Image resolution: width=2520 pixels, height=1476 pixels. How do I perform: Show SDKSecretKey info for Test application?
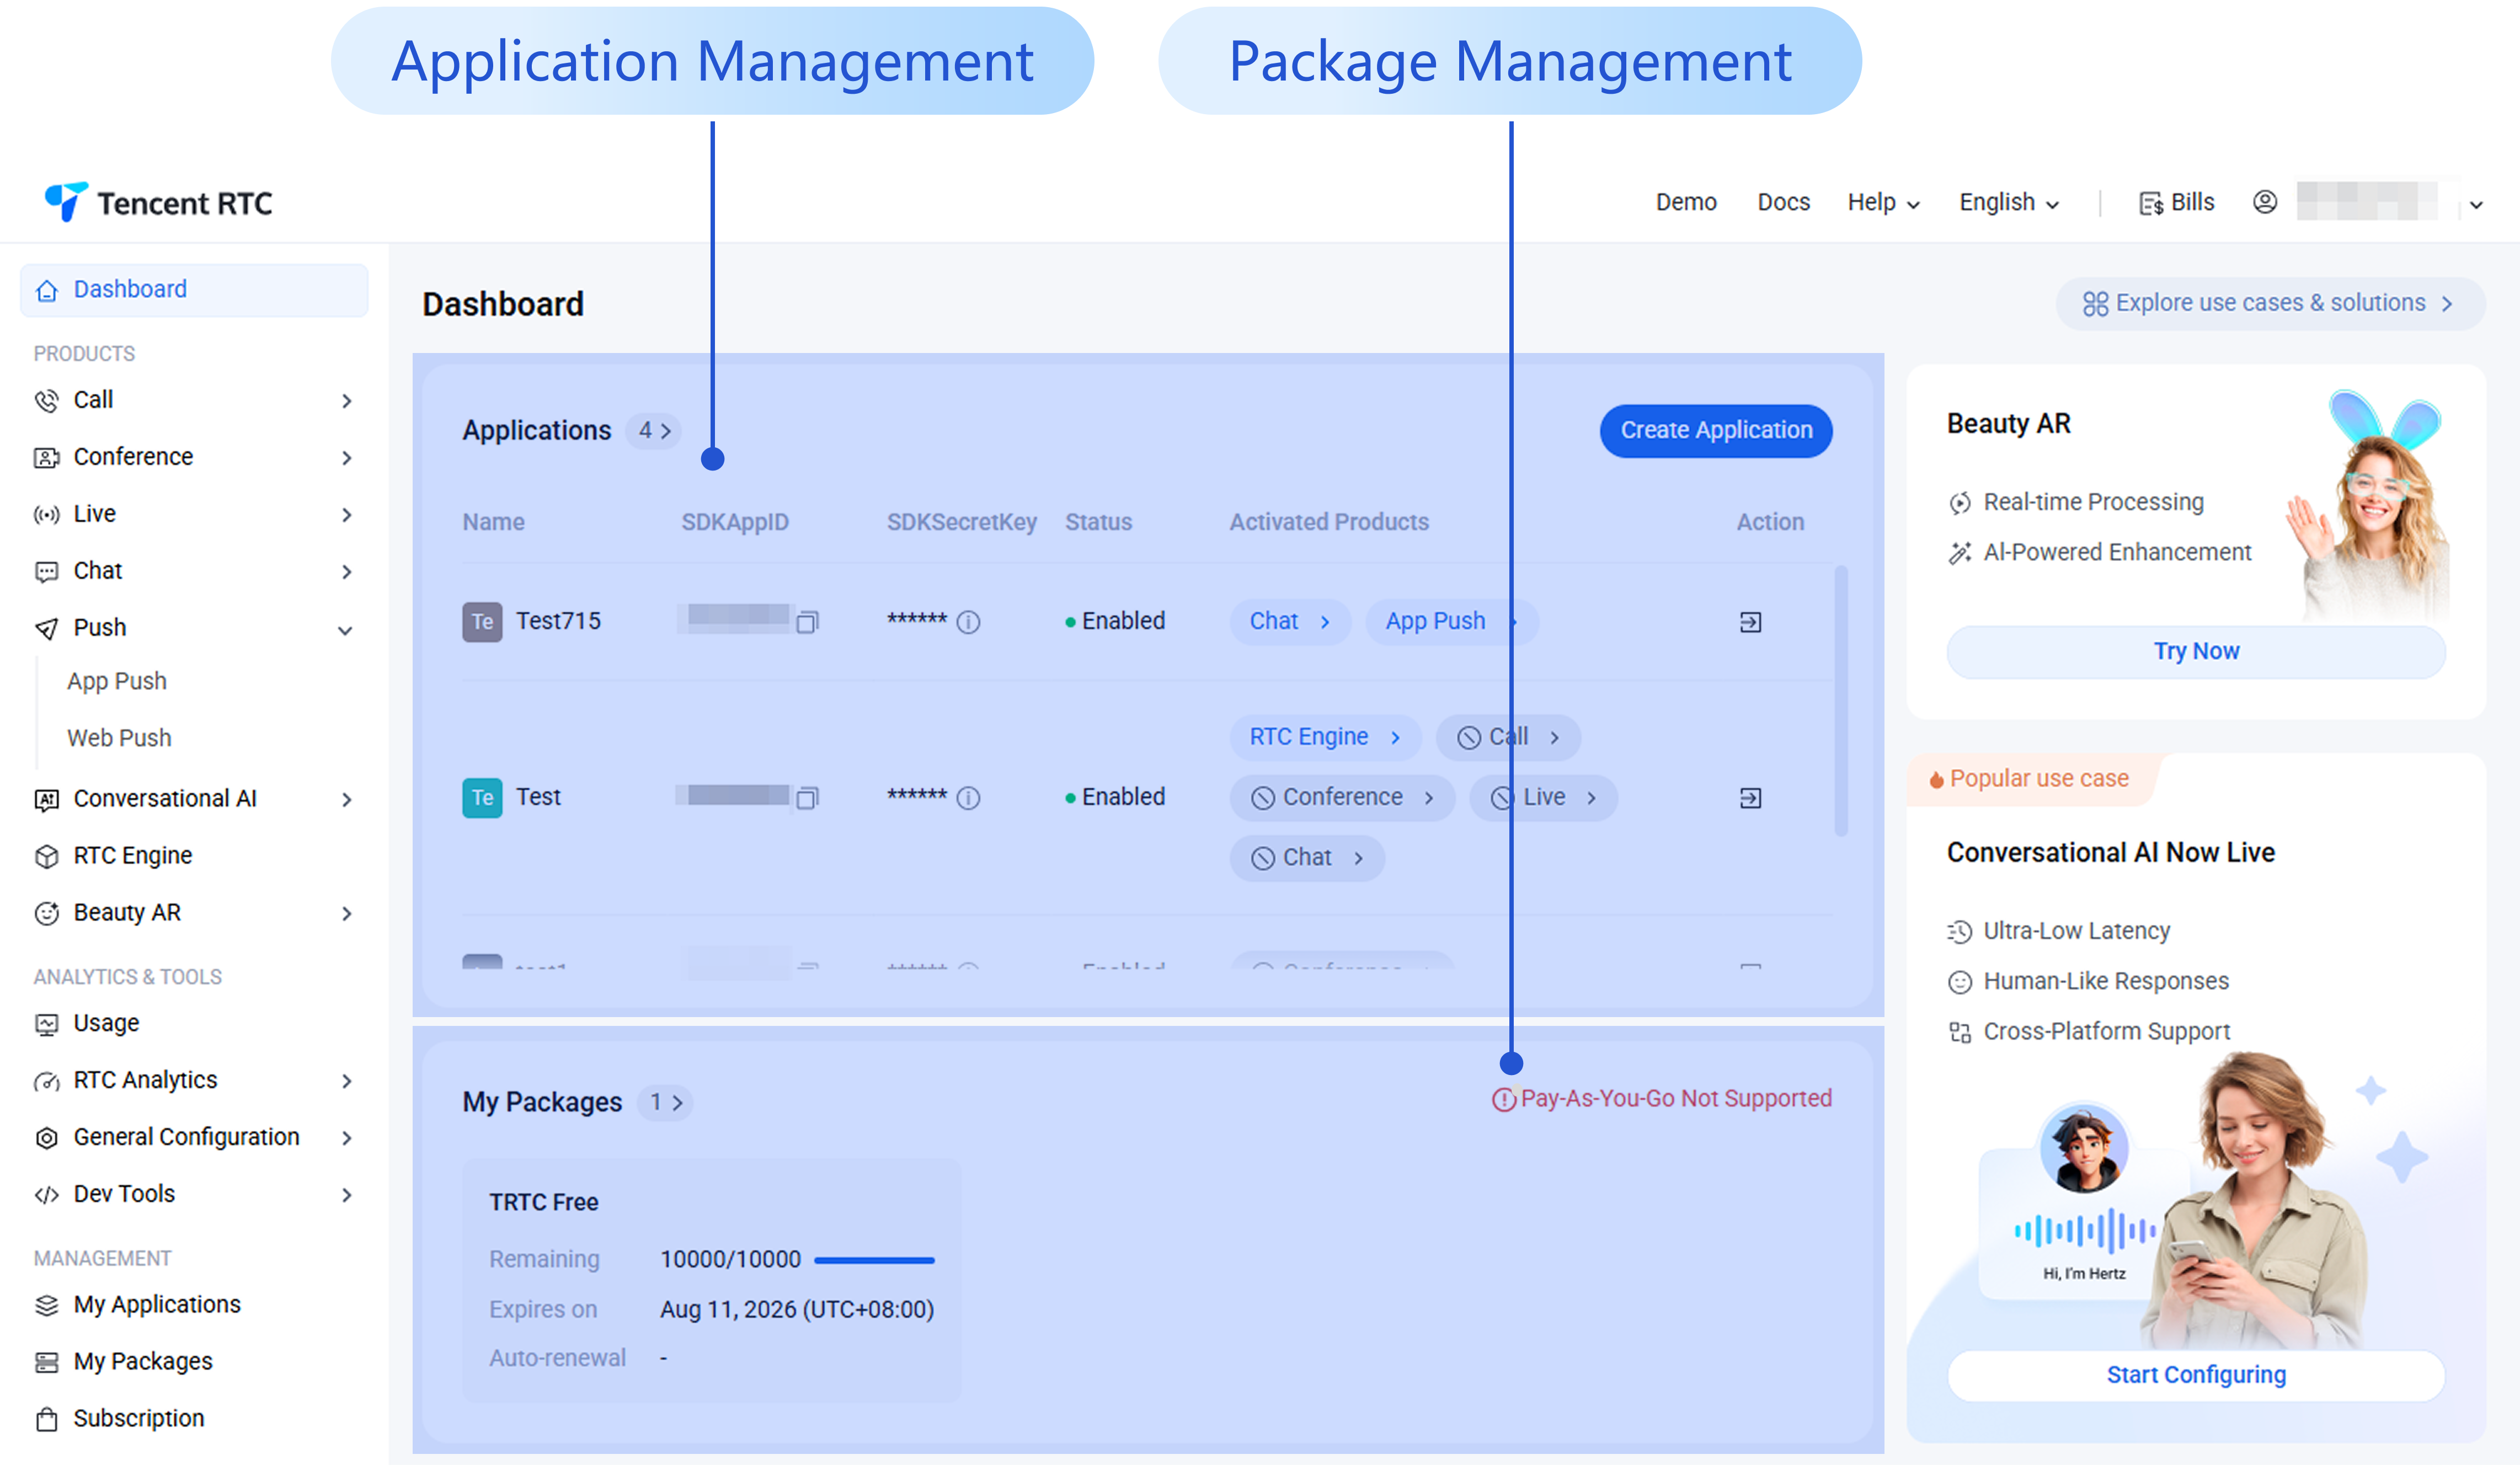coord(968,798)
